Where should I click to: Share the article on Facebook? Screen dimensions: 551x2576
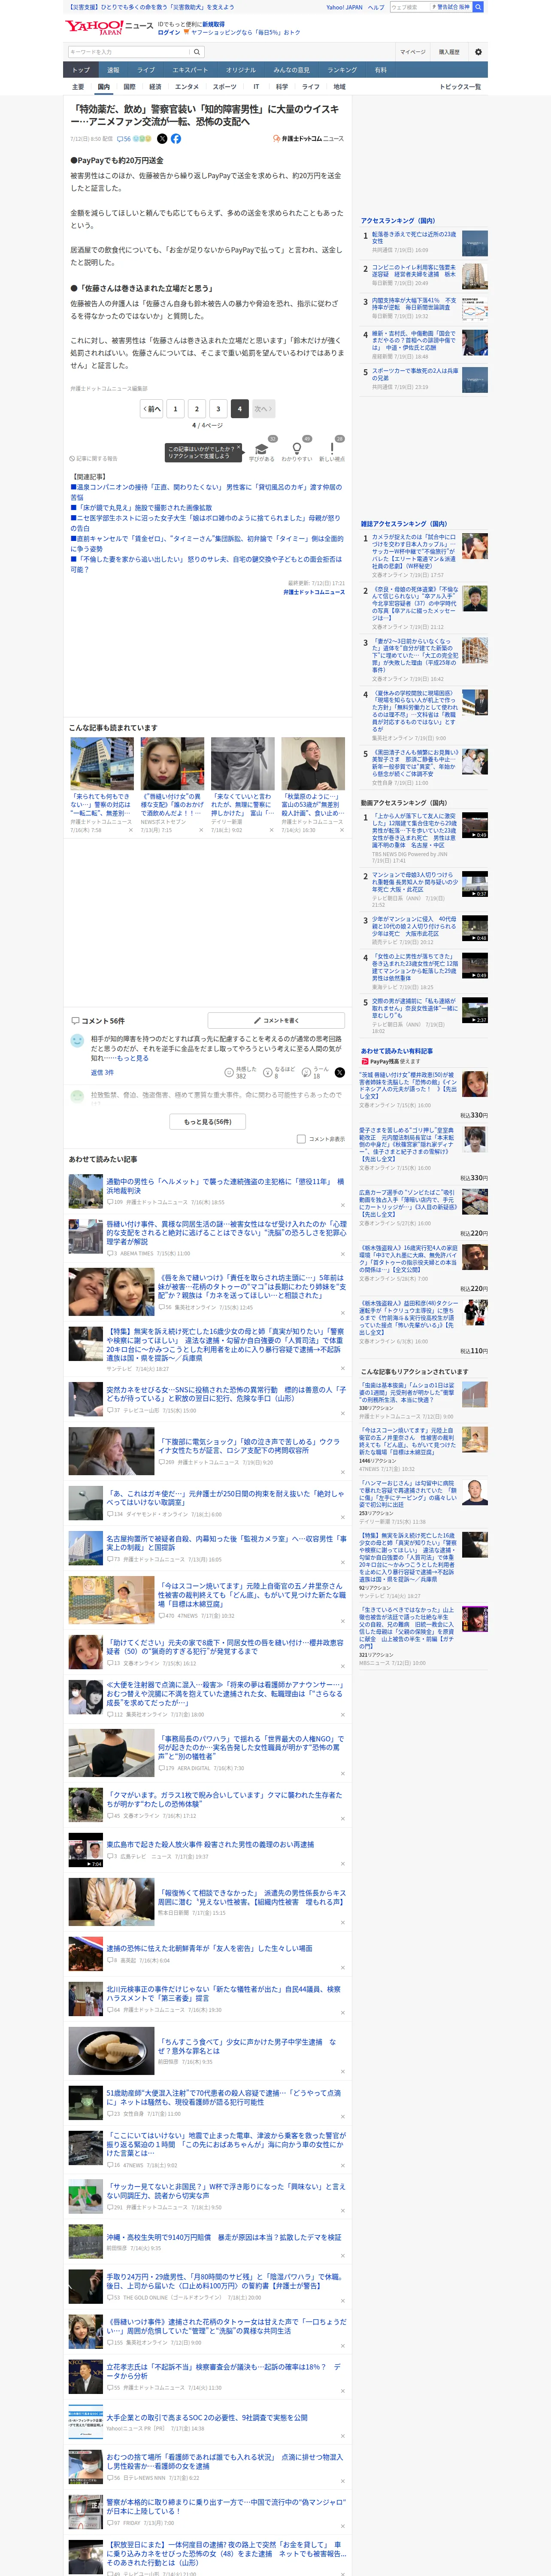point(176,139)
